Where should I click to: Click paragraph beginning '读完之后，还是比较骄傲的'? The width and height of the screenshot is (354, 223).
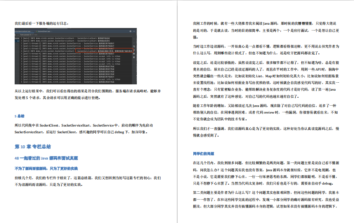[x=266, y=79]
